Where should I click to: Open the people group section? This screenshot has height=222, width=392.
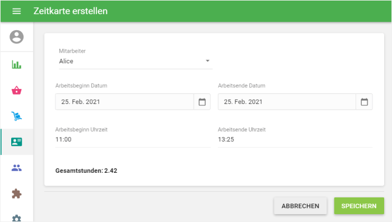(16, 168)
